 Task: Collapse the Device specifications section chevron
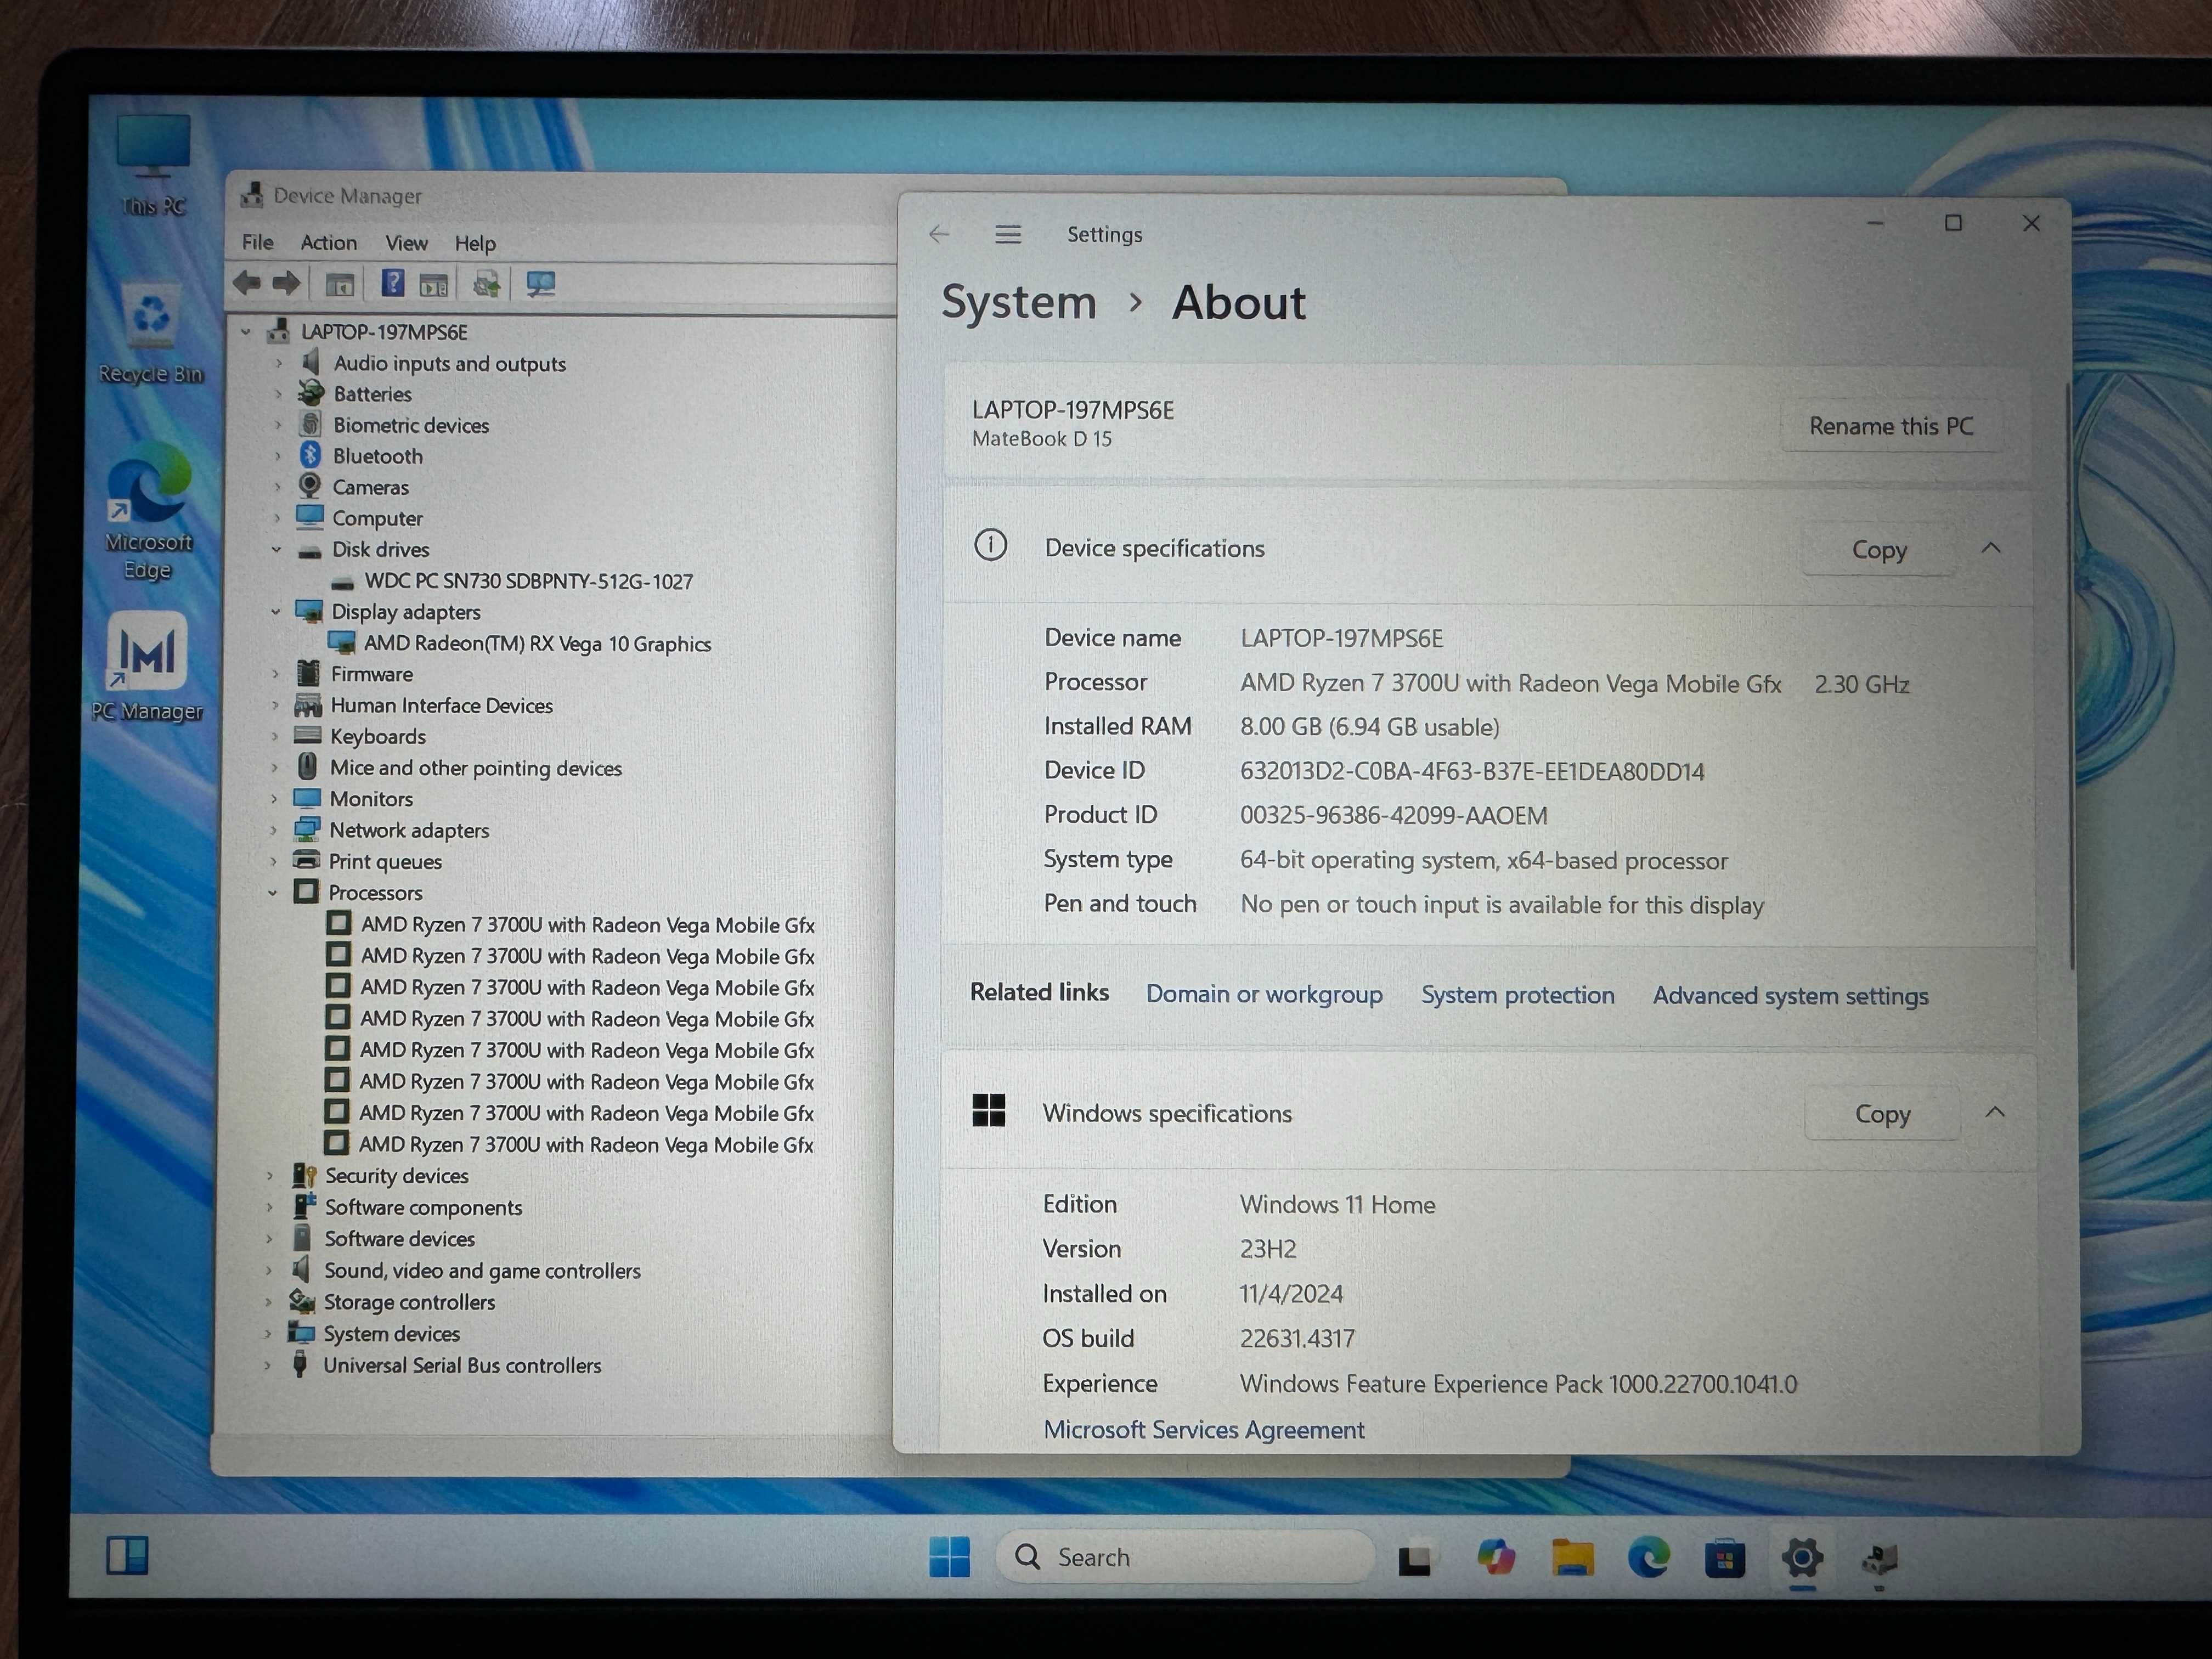pos(1991,548)
